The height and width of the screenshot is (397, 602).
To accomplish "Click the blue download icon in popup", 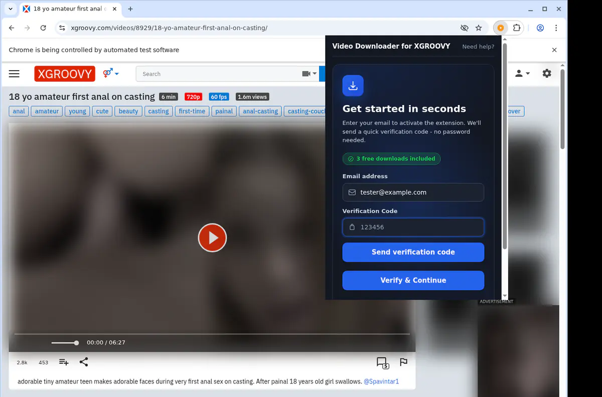I will click(353, 85).
